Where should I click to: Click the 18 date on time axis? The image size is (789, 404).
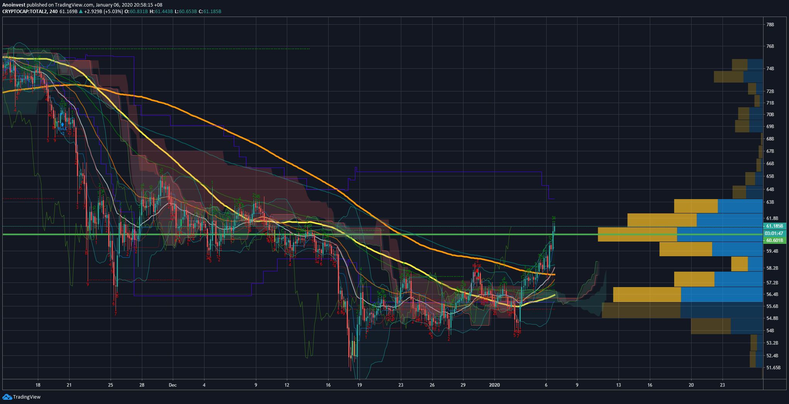[38, 385]
